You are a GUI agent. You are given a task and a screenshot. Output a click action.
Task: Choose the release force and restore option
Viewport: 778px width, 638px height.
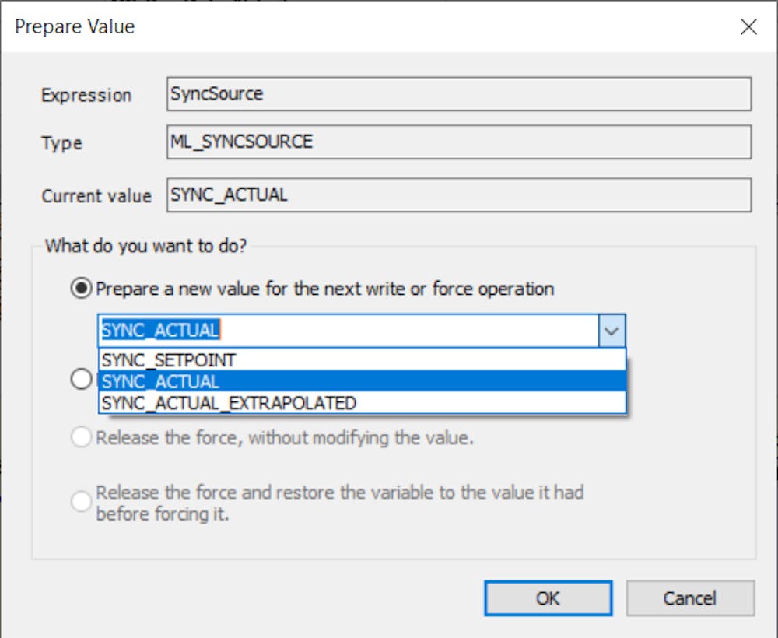tap(81, 502)
